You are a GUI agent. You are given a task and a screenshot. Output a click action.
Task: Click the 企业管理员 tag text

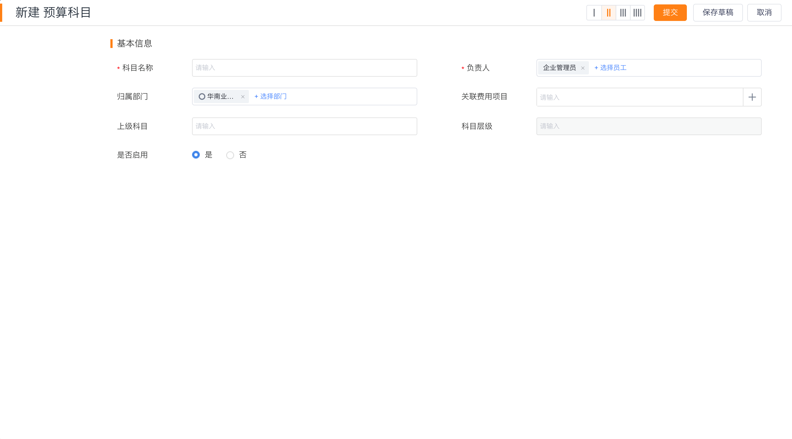559,68
